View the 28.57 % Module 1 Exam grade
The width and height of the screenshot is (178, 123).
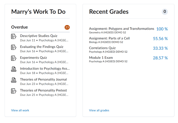point(160,58)
